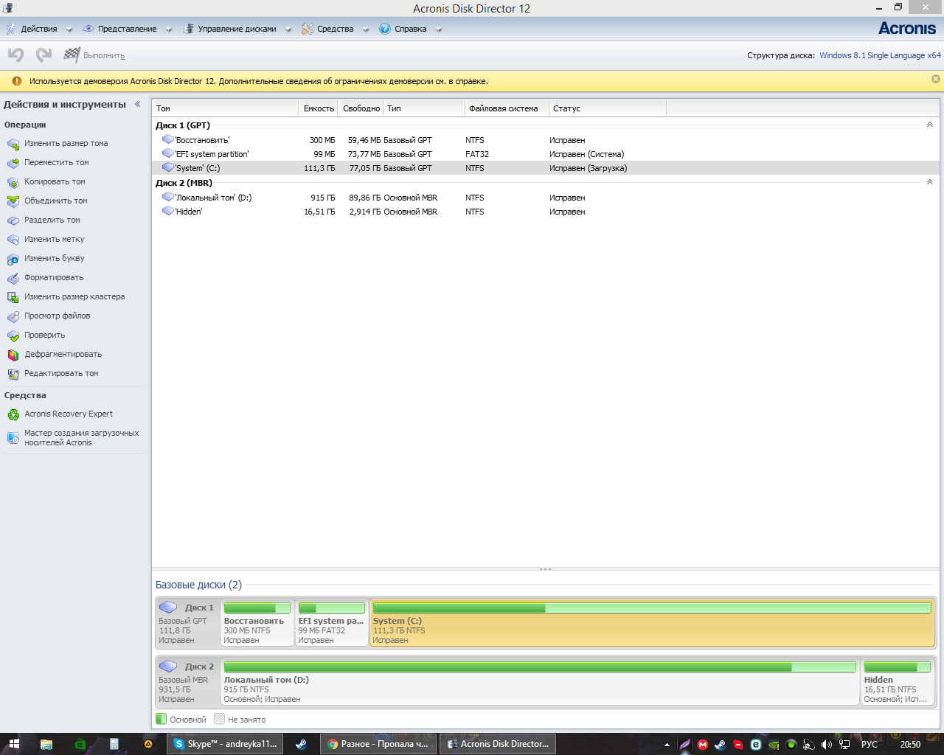The width and height of the screenshot is (944, 755).
Task: Click the Acronis Recovery Expert link
Action: tap(69, 414)
